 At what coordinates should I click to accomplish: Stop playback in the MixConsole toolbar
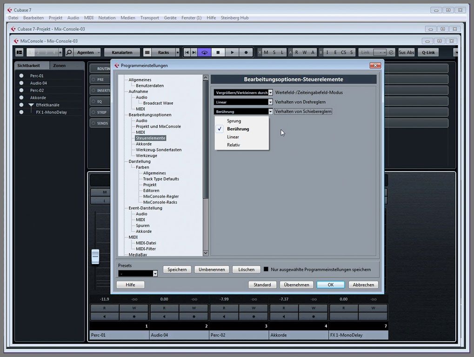[218, 52]
